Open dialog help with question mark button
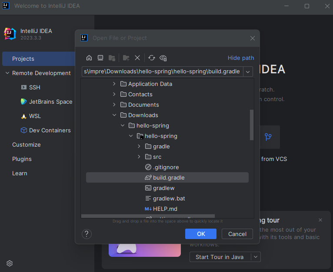This screenshot has width=333, height=272. click(87, 234)
